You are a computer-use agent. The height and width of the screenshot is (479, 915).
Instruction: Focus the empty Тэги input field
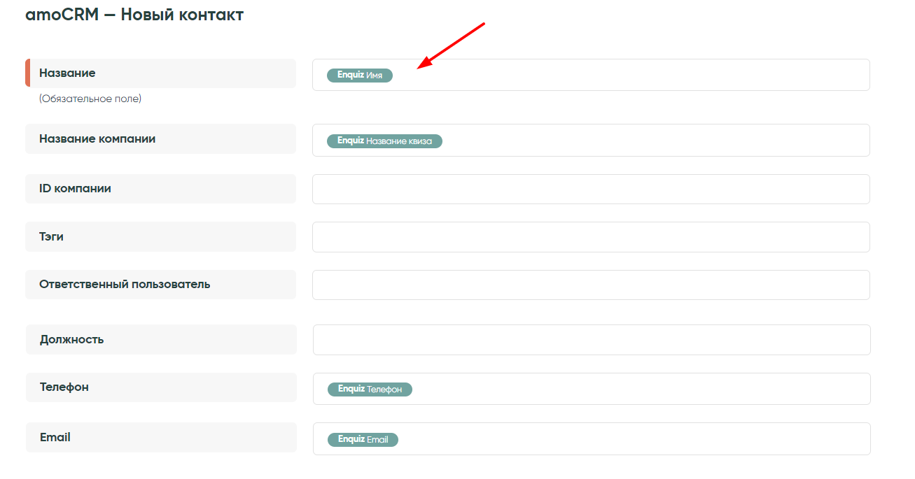pos(591,237)
